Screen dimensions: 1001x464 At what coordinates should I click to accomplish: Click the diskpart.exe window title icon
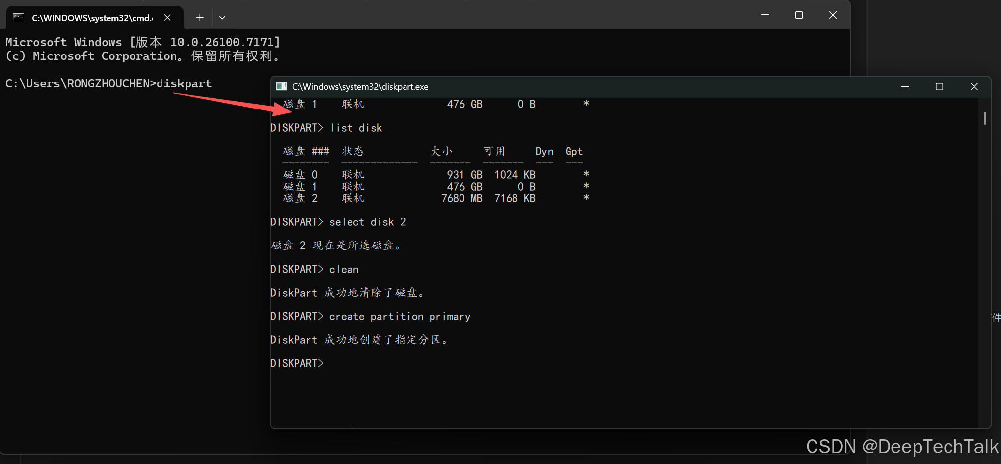point(281,86)
